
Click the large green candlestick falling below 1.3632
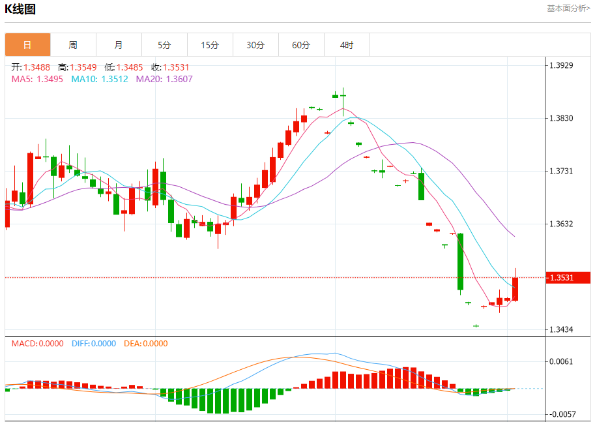click(460, 262)
